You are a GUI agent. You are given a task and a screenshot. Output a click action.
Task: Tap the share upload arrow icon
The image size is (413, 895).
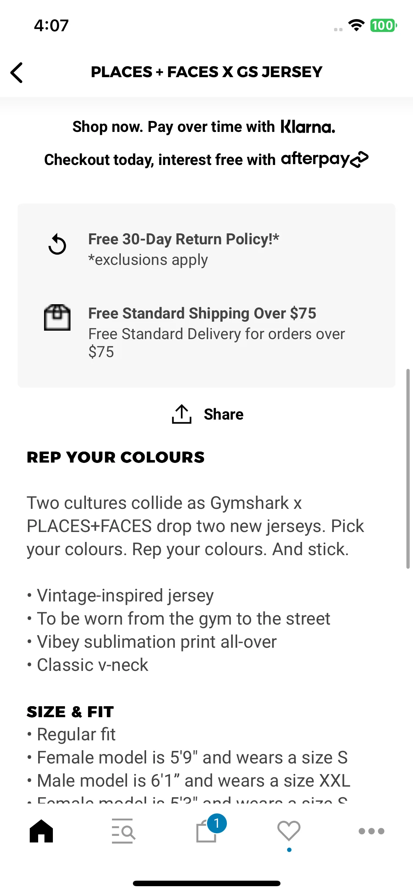point(182,414)
